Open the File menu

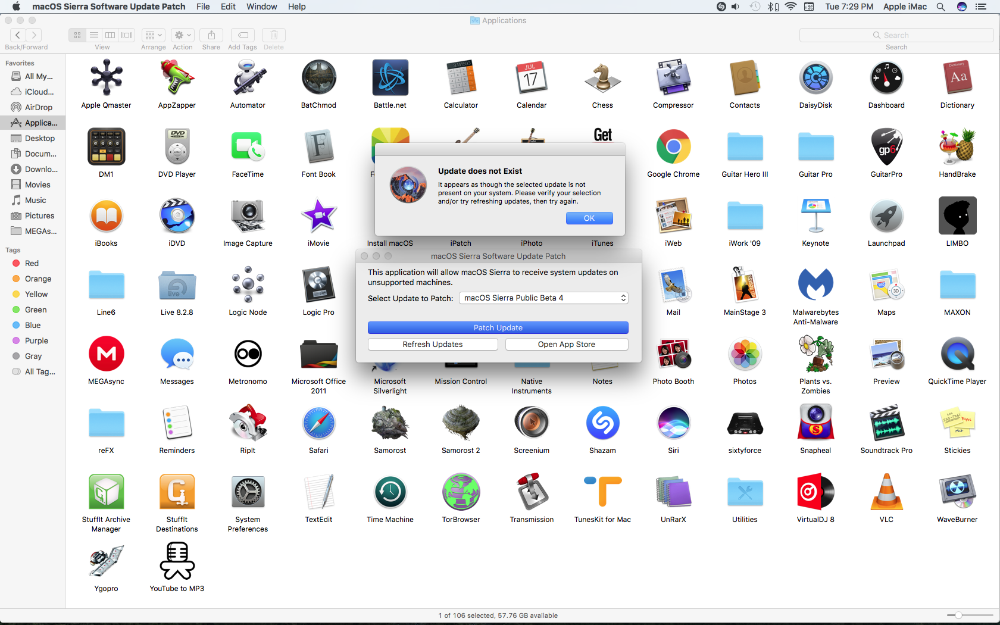(x=203, y=7)
